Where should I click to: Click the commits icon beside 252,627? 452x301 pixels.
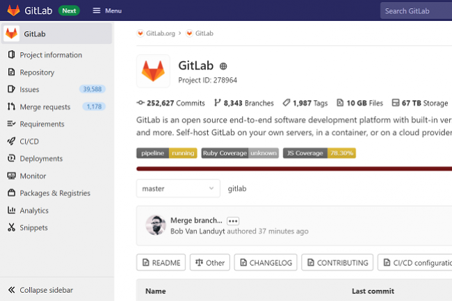[140, 103]
